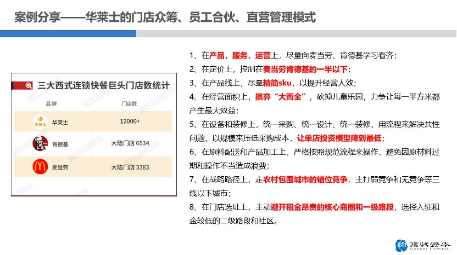Click the KFC Colonel logo
The image size is (457, 255).
pyautogui.click(x=40, y=143)
